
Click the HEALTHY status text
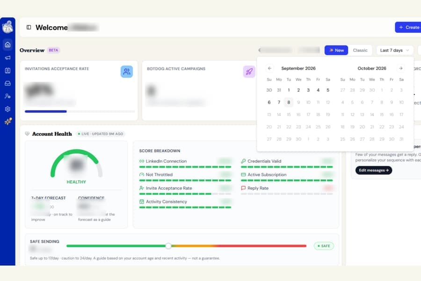[76, 182]
